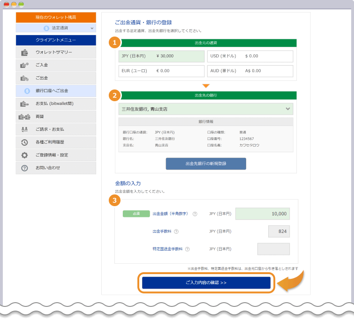Image resolution: width=354 pixels, height=320 pixels.
Task: Click the gear icon beside ご登録情報・設定
Action: pos(24,155)
